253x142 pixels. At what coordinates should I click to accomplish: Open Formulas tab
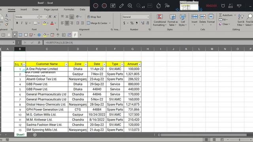coord(69,9)
